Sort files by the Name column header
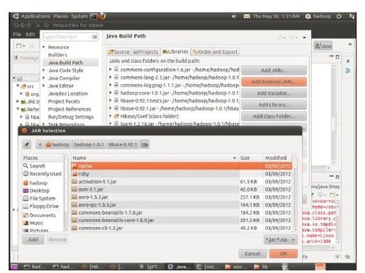The width and height of the screenshot is (365, 273). [155, 158]
